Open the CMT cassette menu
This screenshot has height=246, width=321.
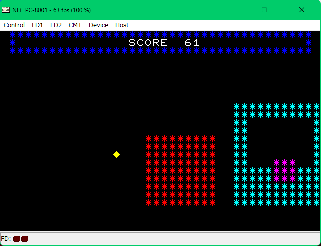(x=75, y=25)
